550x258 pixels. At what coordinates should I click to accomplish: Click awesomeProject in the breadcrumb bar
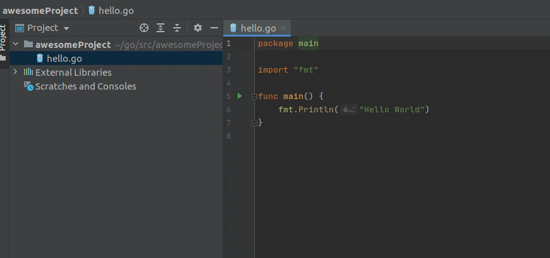coord(40,11)
